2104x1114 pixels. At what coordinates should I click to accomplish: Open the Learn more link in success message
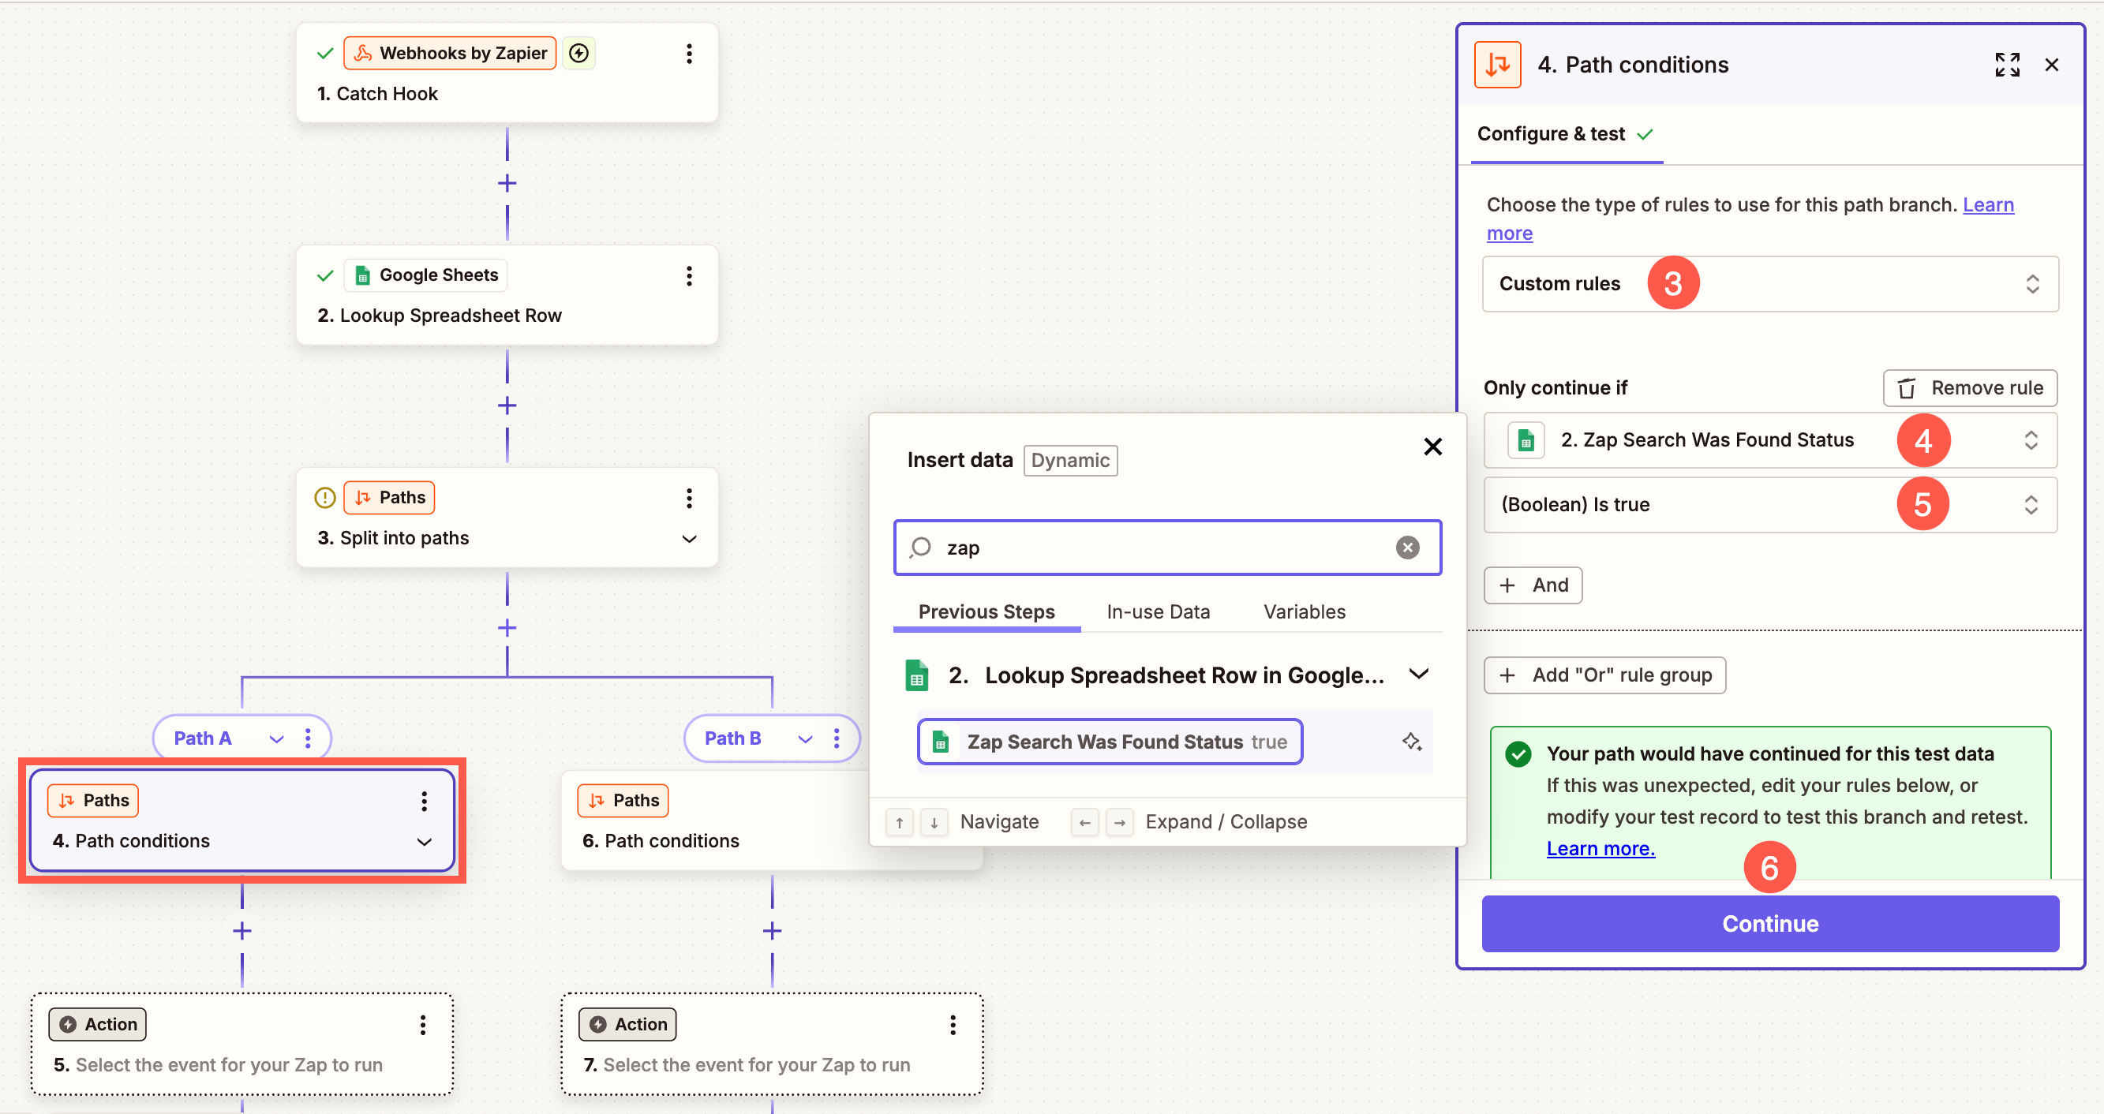[x=1600, y=849]
